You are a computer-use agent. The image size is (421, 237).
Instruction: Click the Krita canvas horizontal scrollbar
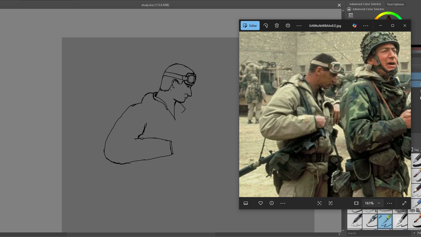(141, 234)
